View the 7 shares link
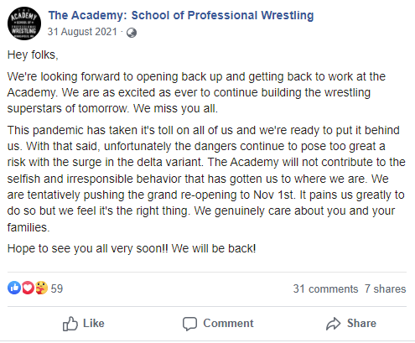Screen dimensions: 415x343 (385, 289)
